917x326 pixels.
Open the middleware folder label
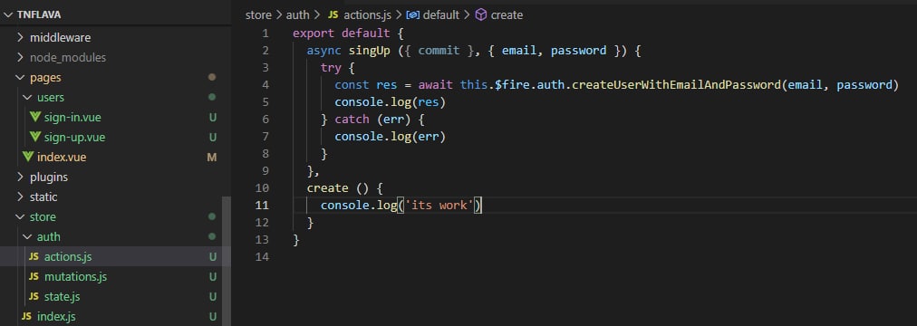point(60,37)
